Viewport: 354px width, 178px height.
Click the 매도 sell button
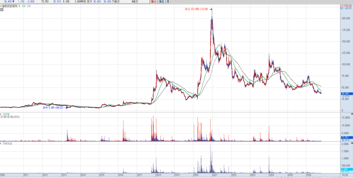click(x=161, y=1)
